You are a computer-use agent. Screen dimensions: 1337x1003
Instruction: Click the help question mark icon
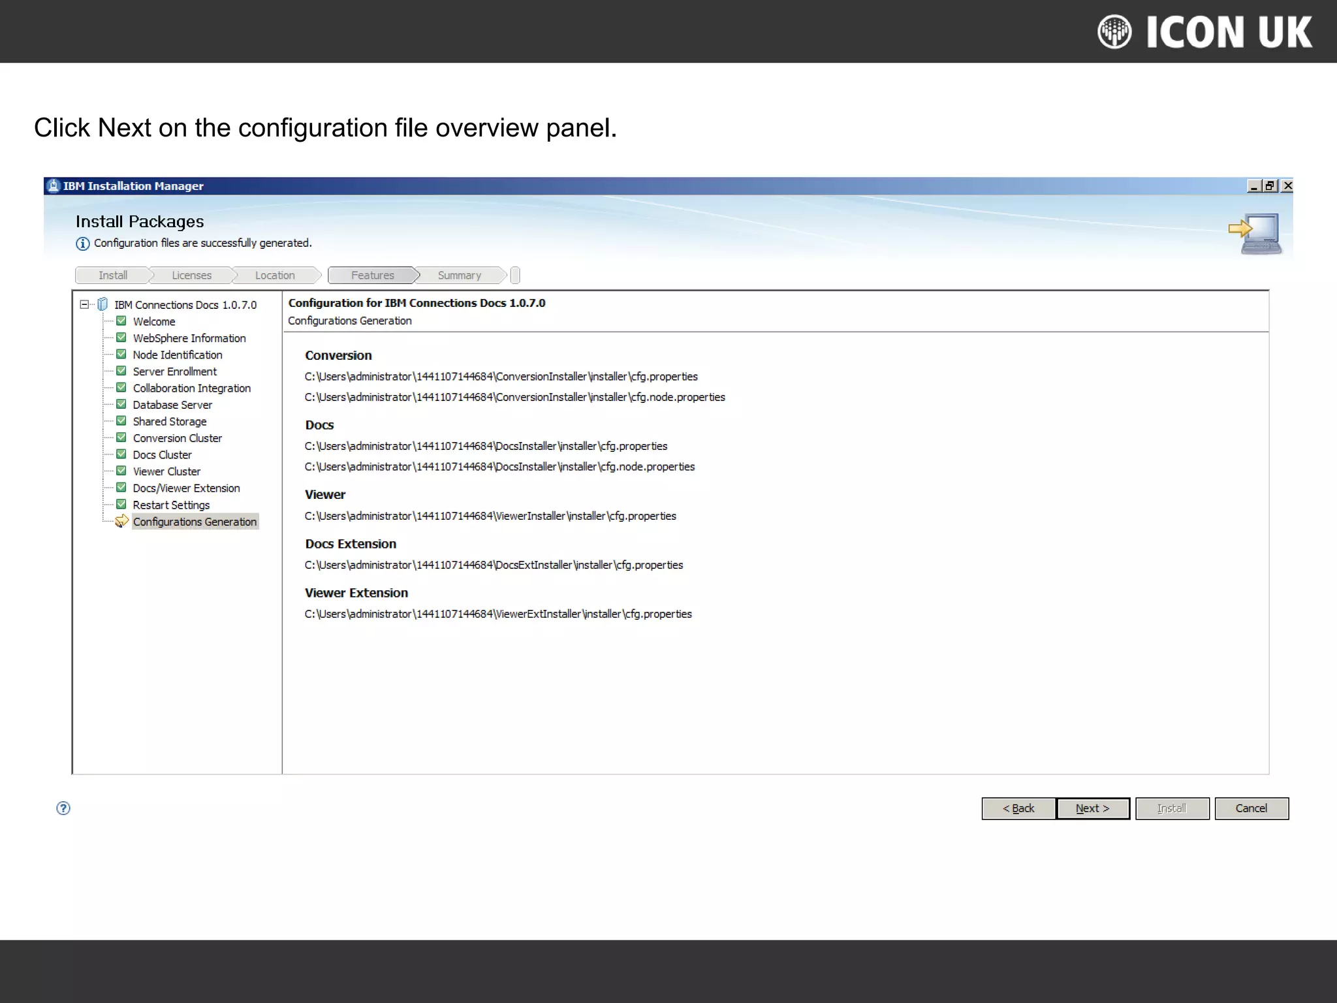pos(63,808)
